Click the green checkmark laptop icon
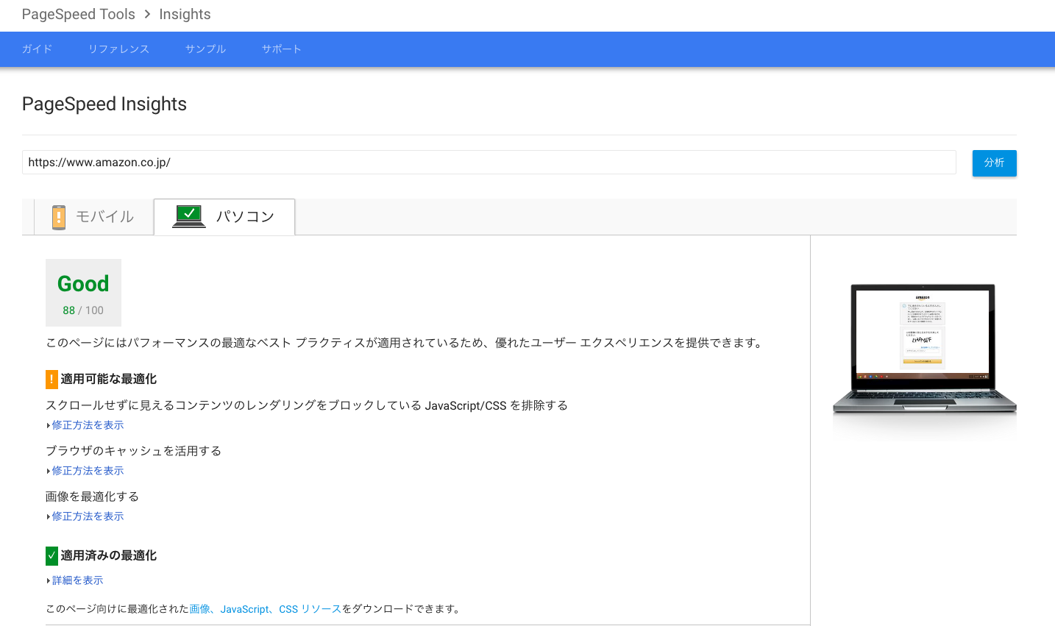 pos(189,216)
